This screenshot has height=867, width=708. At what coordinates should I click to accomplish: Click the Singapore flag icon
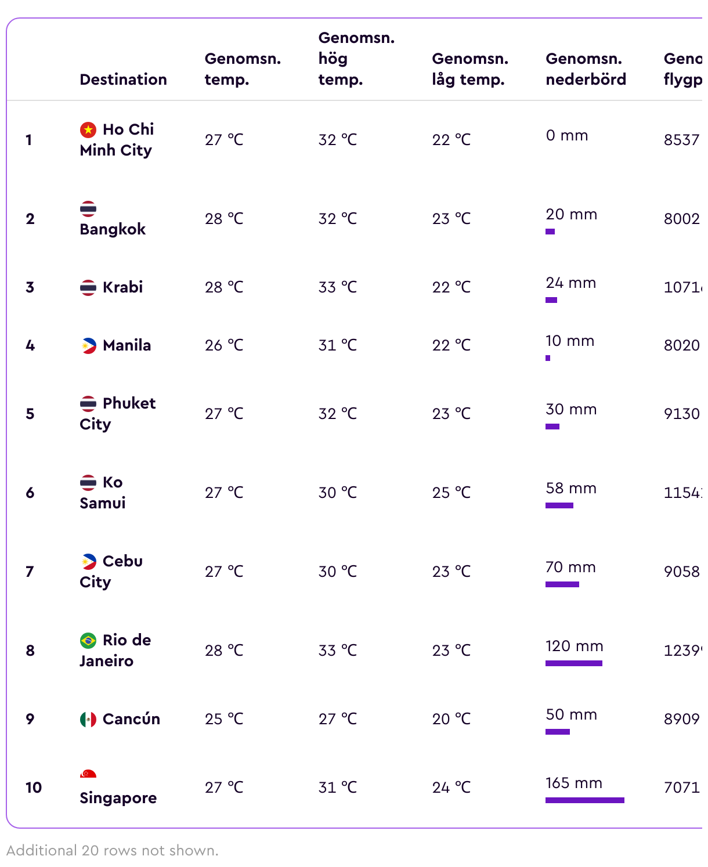click(88, 774)
